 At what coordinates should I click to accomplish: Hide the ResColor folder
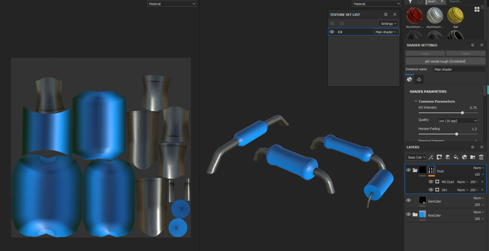[x=408, y=215]
